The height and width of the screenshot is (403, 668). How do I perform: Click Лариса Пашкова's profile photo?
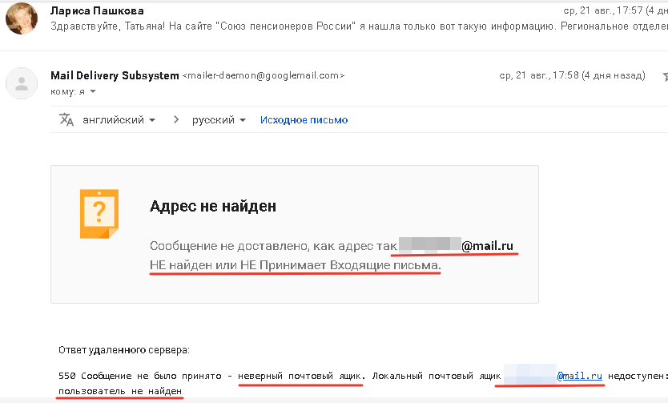21,17
